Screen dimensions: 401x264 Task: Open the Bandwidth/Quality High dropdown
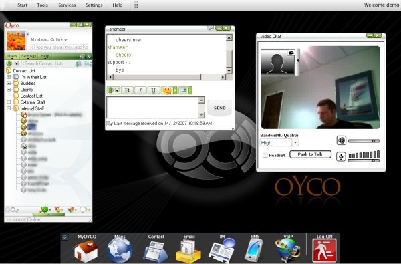pos(279,143)
